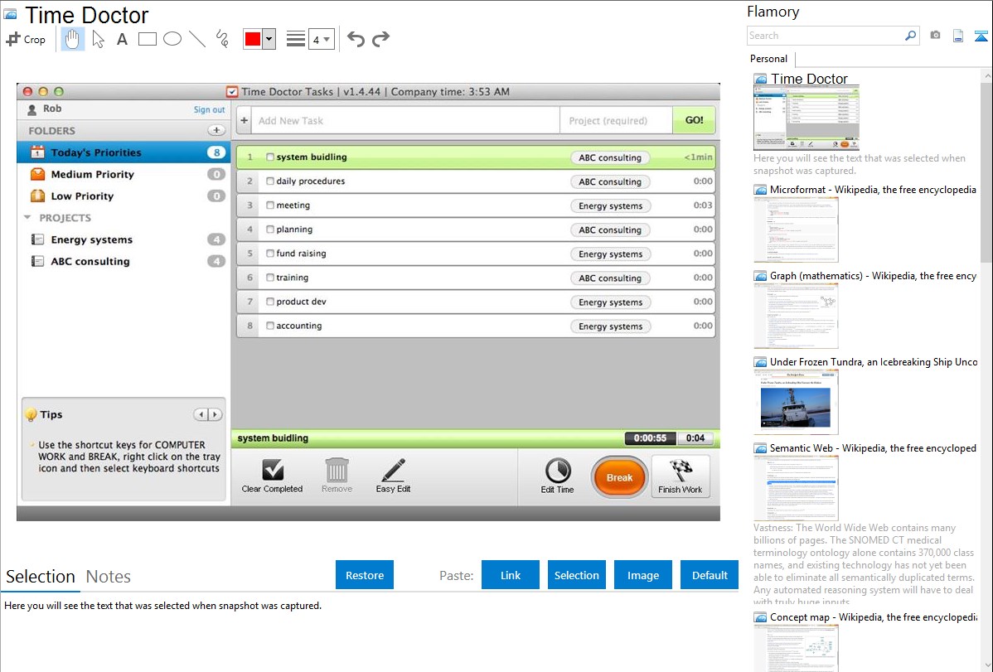Open the line width 4 dropdown
This screenshot has height=672, width=993.
321,40
